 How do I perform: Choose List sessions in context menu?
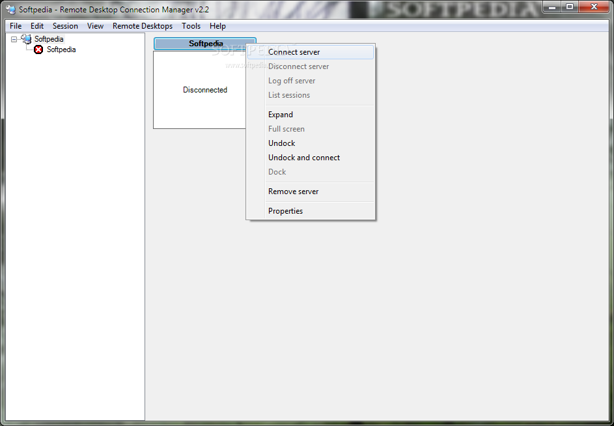pos(311,95)
